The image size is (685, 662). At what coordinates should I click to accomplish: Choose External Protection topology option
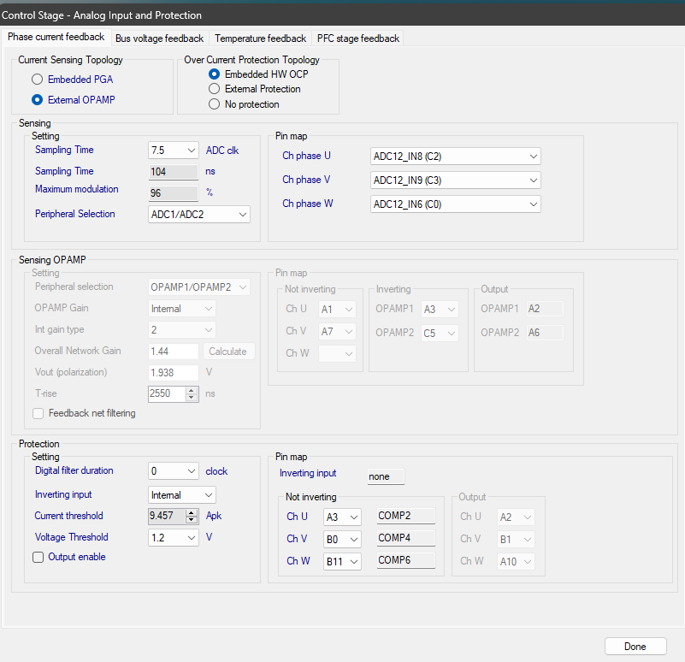pyautogui.click(x=215, y=89)
